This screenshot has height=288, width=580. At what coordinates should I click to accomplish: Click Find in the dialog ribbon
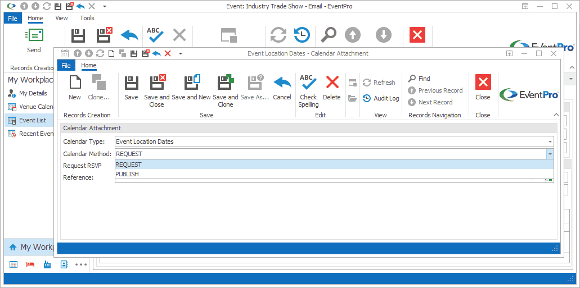point(419,79)
